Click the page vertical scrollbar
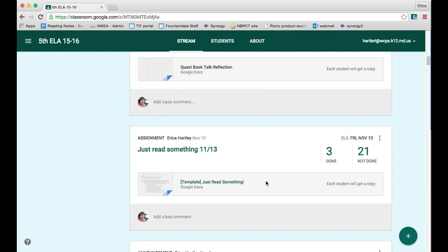This screenshot has width=448, height=252. pyautogui.click(x=428, y=60)
